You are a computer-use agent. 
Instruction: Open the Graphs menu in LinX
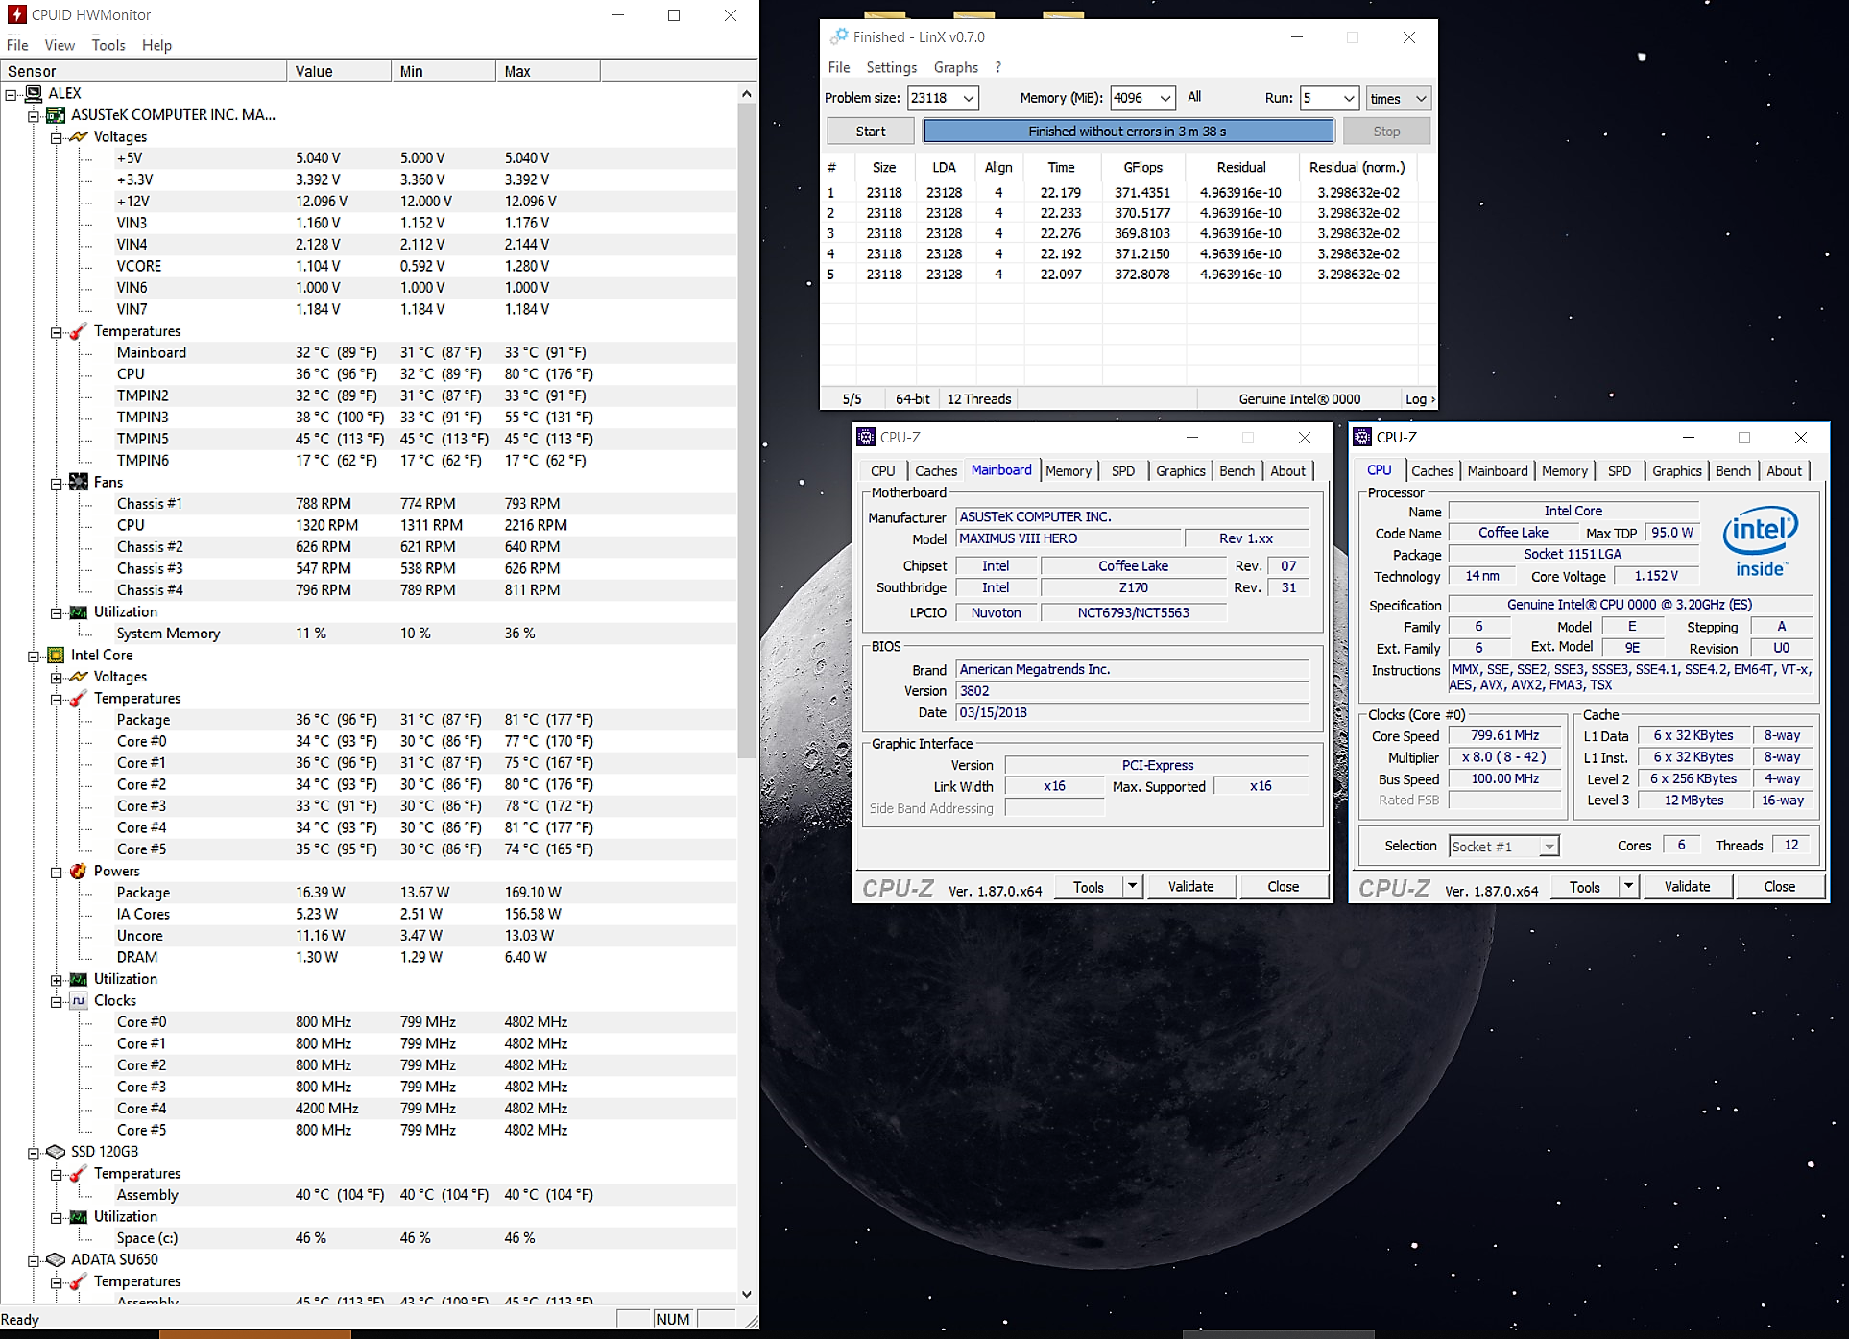[x=955, y=68]
